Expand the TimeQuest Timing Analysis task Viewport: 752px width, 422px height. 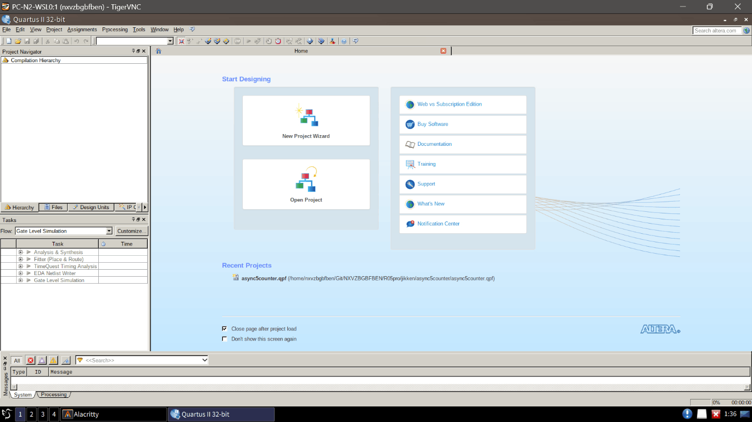tap(20, 266)
